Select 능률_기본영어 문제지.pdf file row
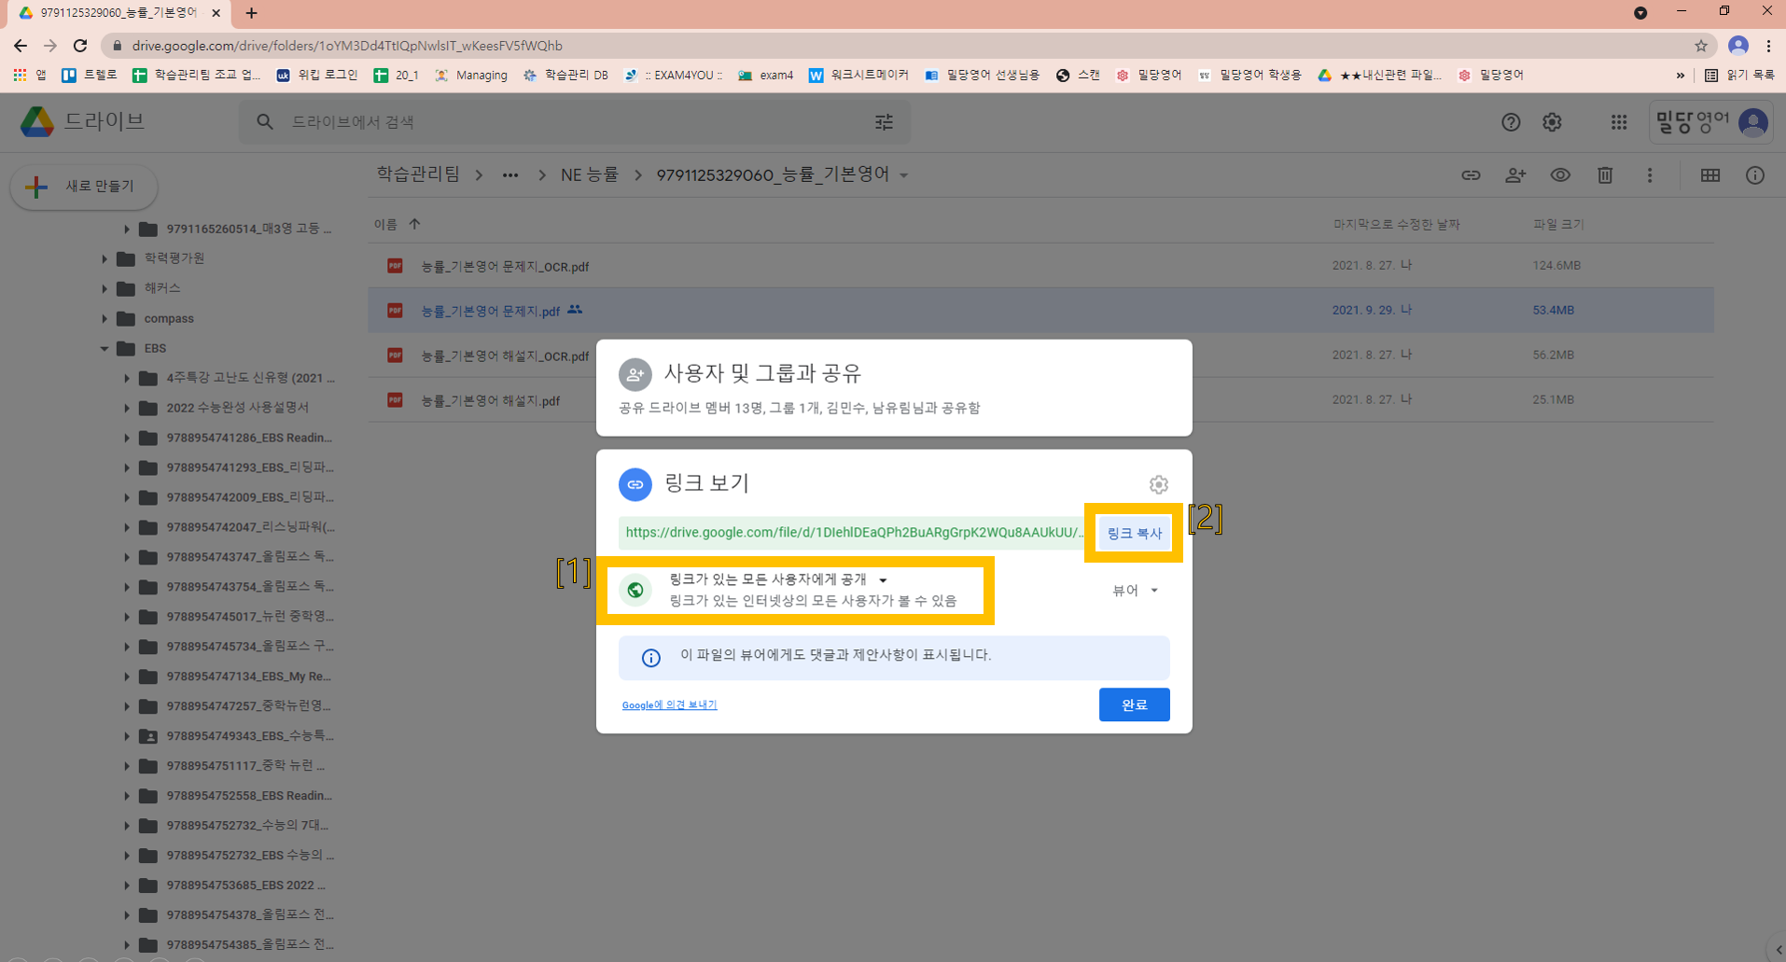Screen dimensions: 1786x962 tap(1040, 311)
